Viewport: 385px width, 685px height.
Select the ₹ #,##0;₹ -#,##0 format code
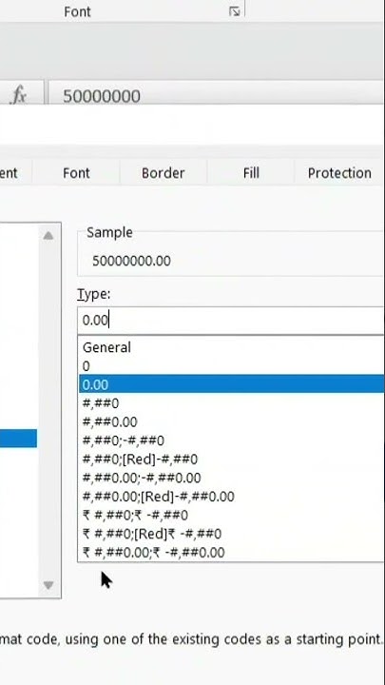(231, 515)
